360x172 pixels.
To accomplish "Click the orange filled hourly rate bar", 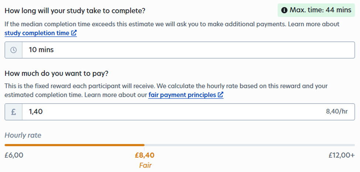I will tap(74, 145).
